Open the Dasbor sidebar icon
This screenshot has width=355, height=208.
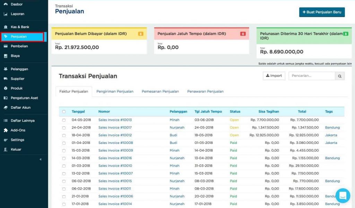tap(6, 4)
